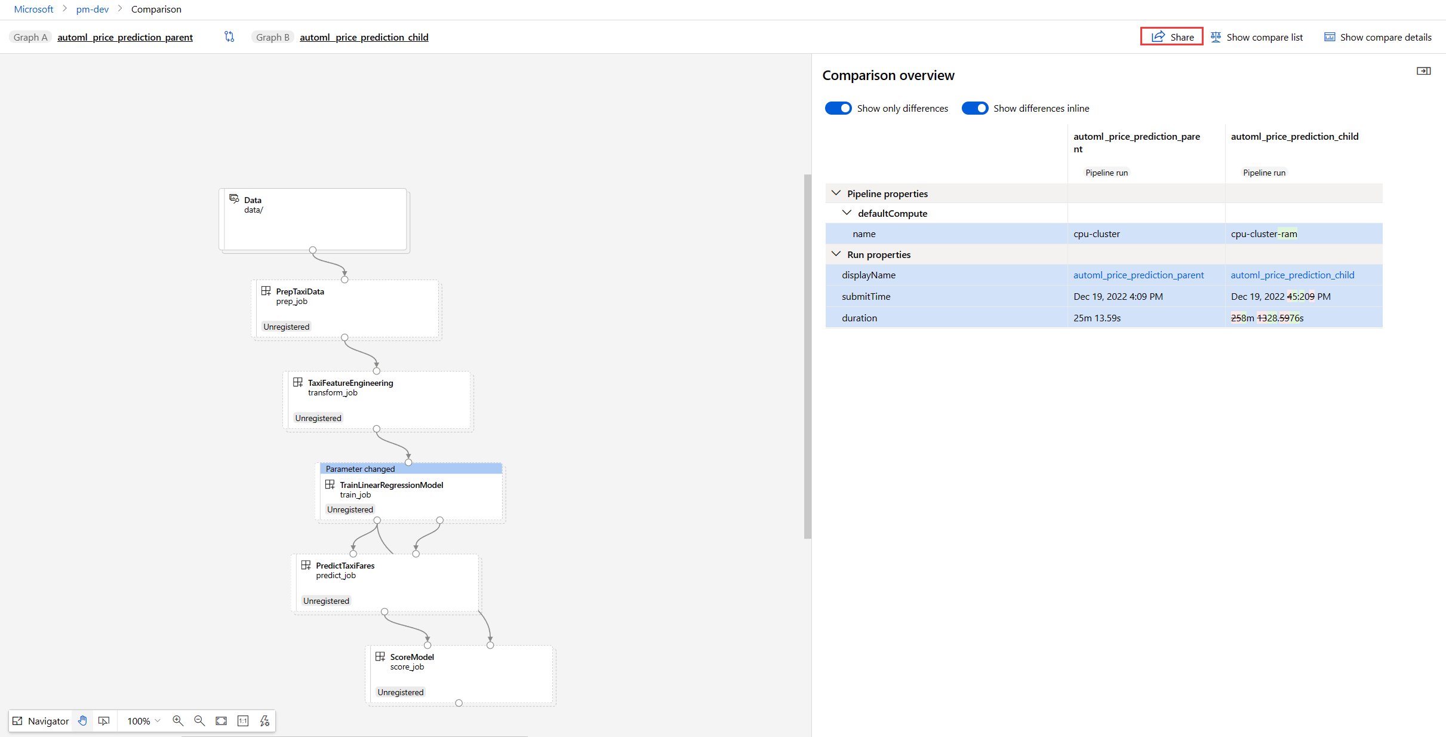1446x737 pixels.
Task: Swap Graph A and Graph B
Action: click(229, 37)
